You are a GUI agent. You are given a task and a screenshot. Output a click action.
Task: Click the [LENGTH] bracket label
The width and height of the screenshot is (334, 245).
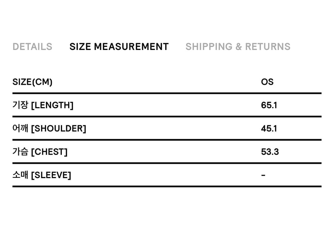click(52, 105)
